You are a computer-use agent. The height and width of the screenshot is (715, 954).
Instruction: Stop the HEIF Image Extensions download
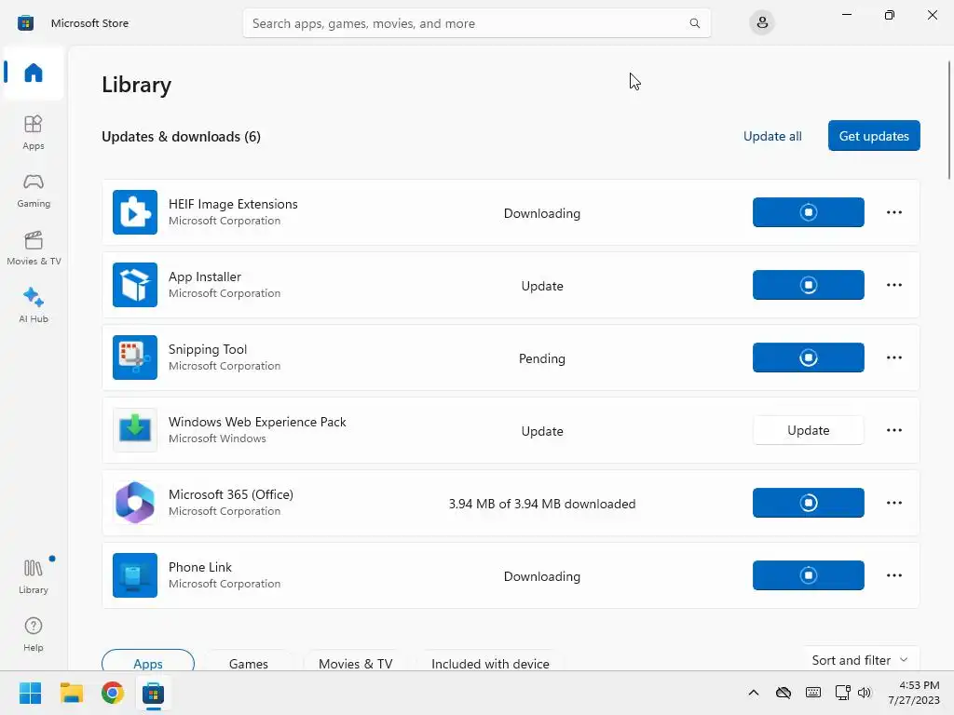point(808,212)
